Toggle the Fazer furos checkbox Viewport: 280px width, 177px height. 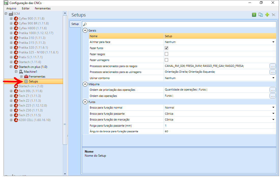[x=166, y=48]
